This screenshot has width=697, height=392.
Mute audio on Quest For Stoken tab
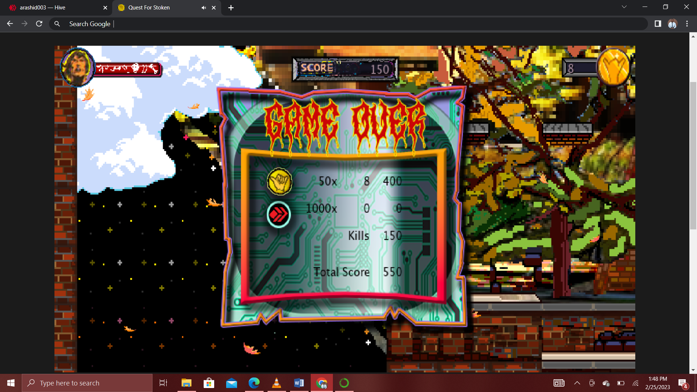point(204,8)
